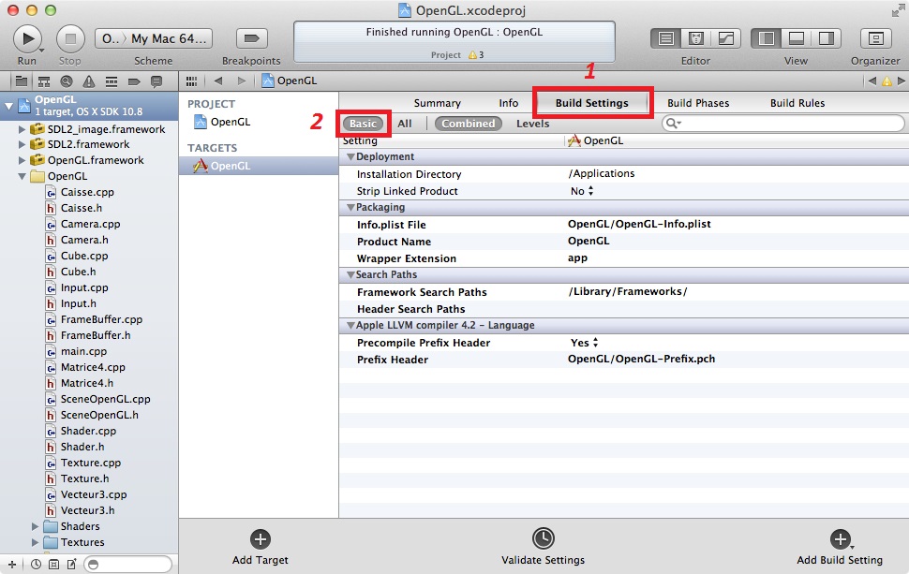This screenshot has height=574, width=909.
Task: Open Strip Linked Product dropdown
Action: coord(583,191)
